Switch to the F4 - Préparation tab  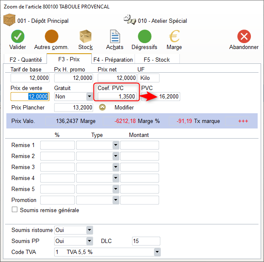click(113, 60)
